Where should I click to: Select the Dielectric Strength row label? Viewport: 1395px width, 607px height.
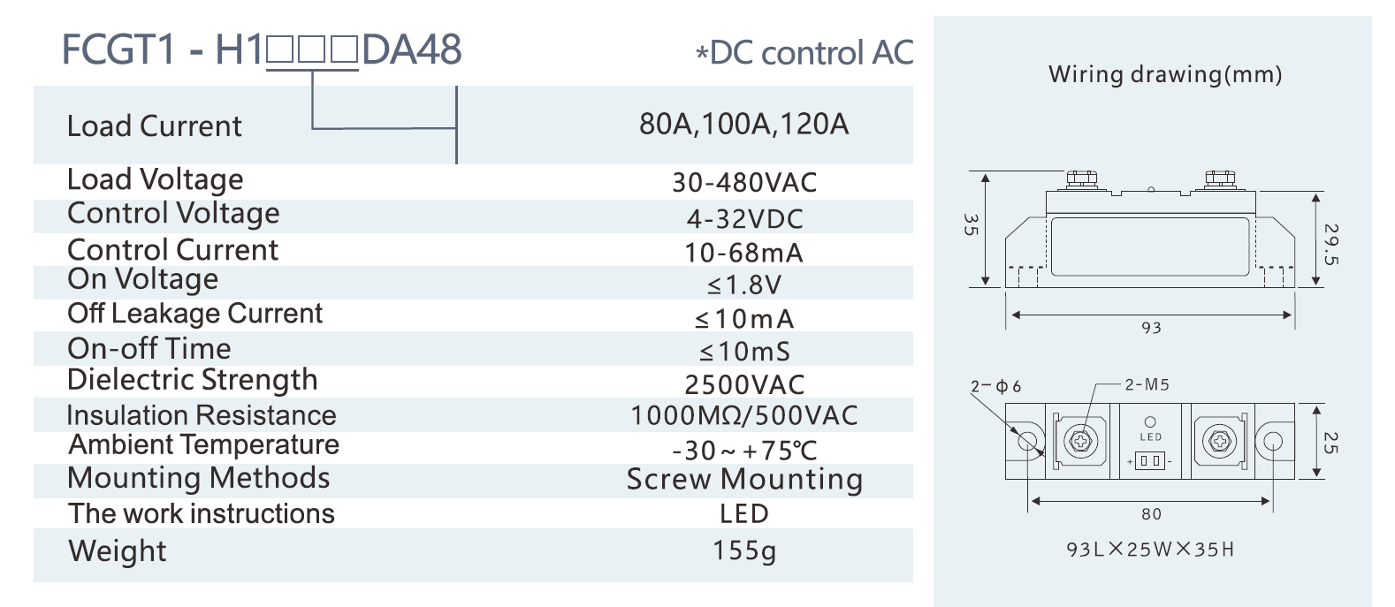(x=192, y=380)
